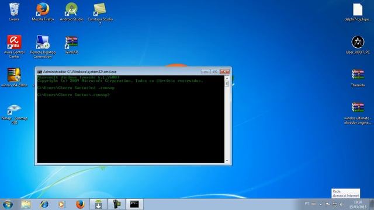Minimize the cmd.exe window
This screenshot has height=210, width=374.
[x=205, y=71]
